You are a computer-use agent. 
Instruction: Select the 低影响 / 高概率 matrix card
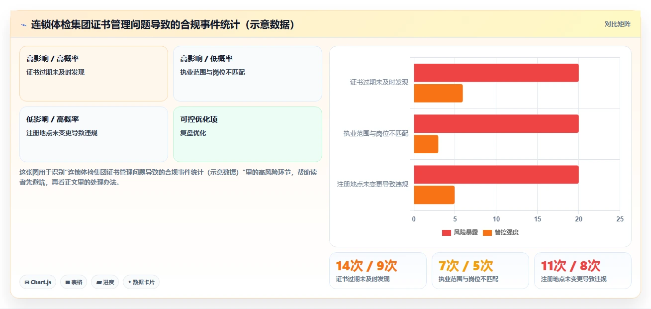tap(93, 134)
